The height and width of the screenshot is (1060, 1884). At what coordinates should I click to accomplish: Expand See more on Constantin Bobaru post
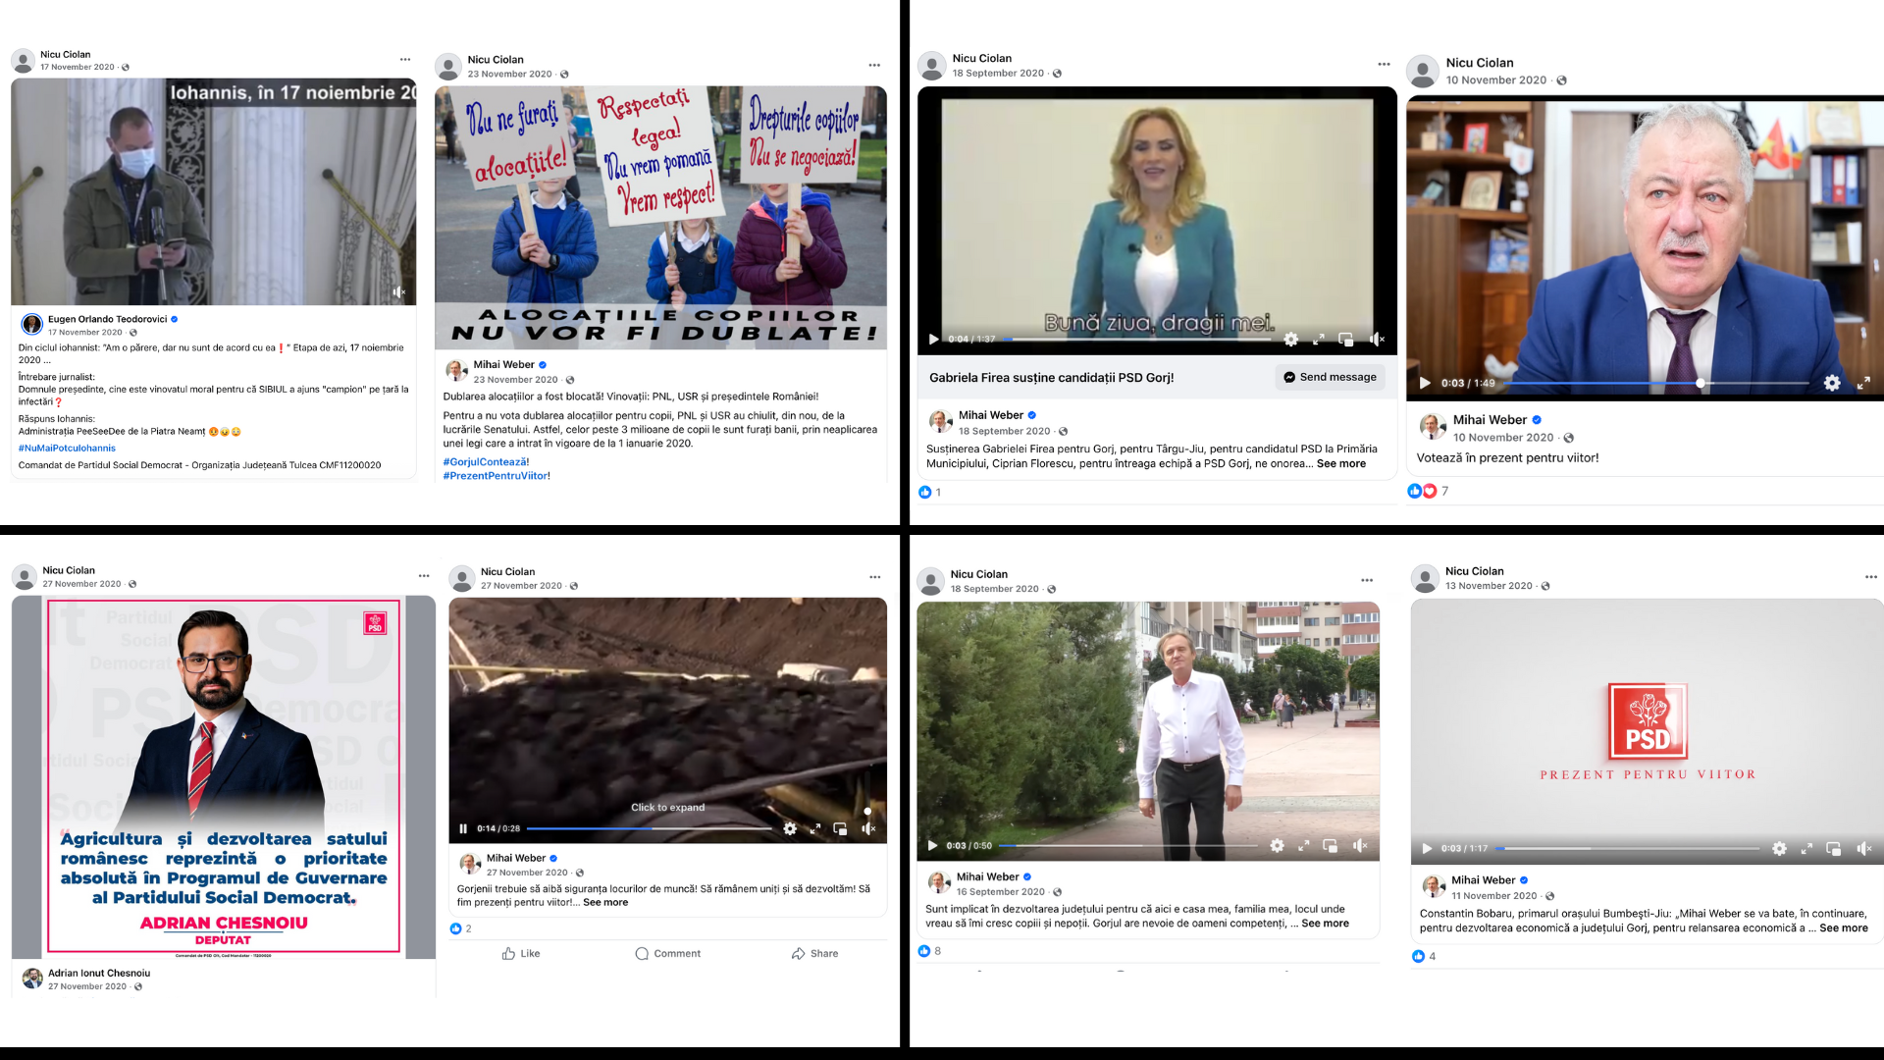point(1844,927)
